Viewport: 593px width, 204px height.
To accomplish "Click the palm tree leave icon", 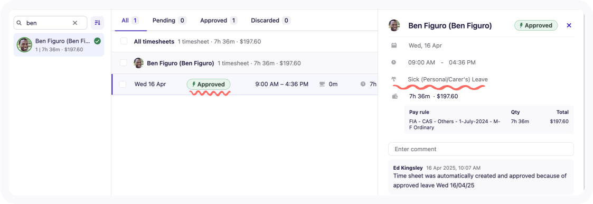I will [x=394, y=79].
